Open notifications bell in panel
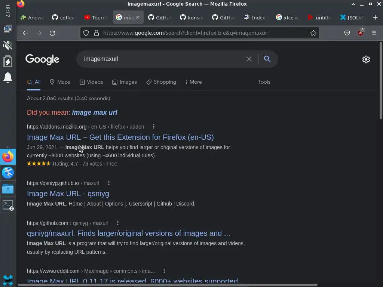Screen dimensions: 383x287 8,78
